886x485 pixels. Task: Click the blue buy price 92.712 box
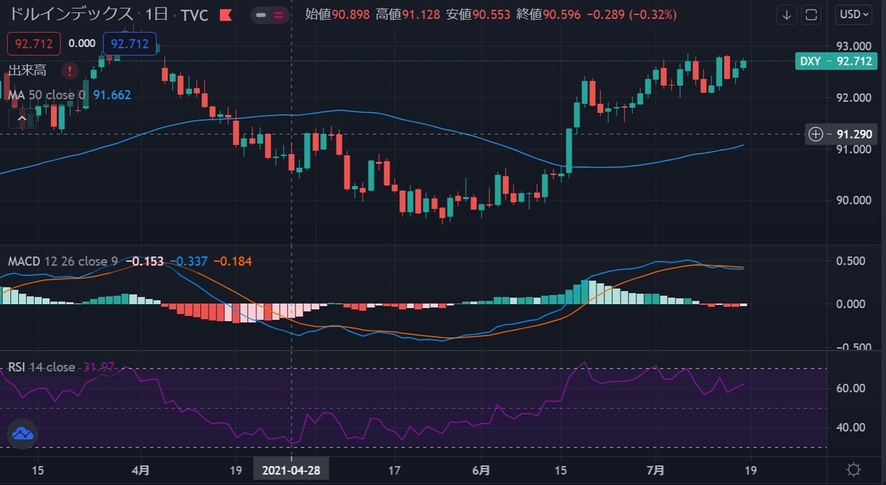coord(130,44)
